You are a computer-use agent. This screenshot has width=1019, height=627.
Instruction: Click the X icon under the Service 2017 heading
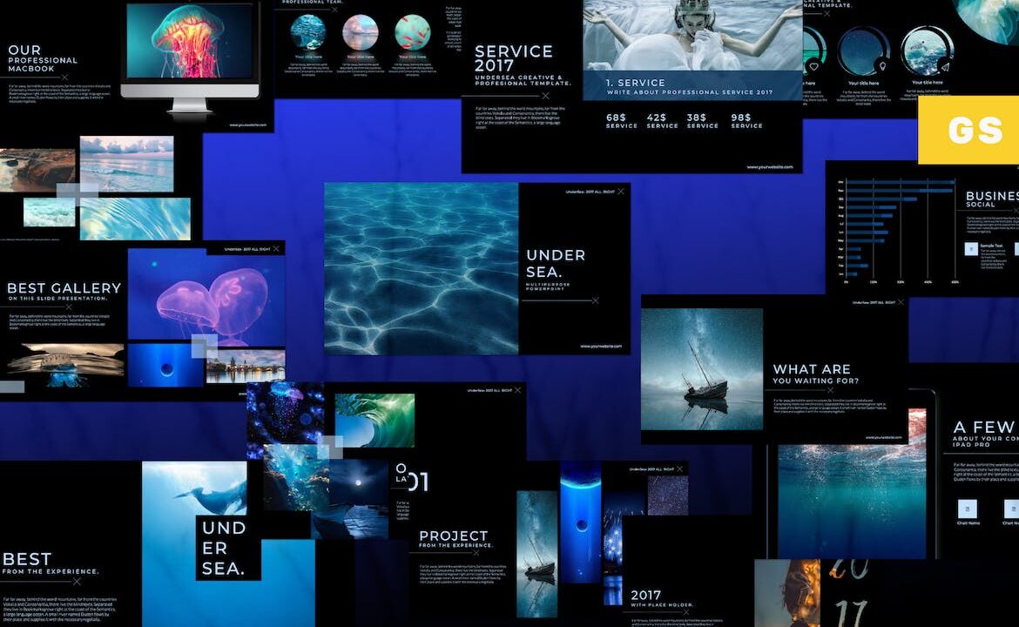pyautogui.click(x=545, y=96)
